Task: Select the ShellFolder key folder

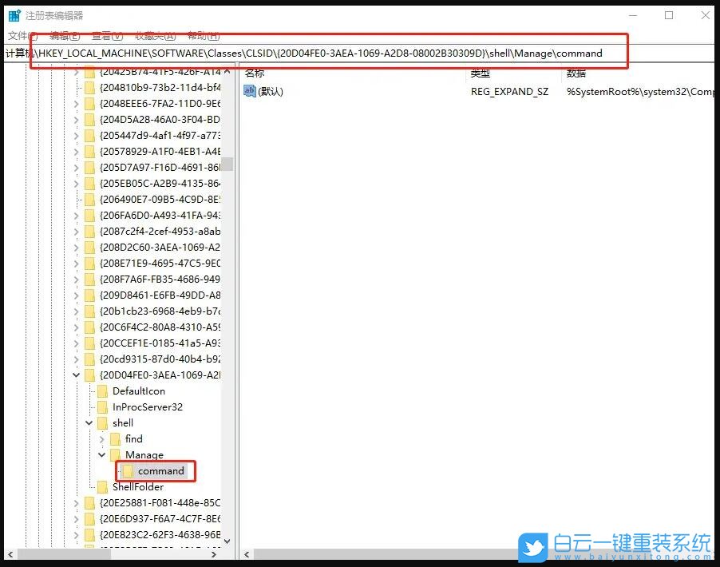Action: (x=143, y=486)
